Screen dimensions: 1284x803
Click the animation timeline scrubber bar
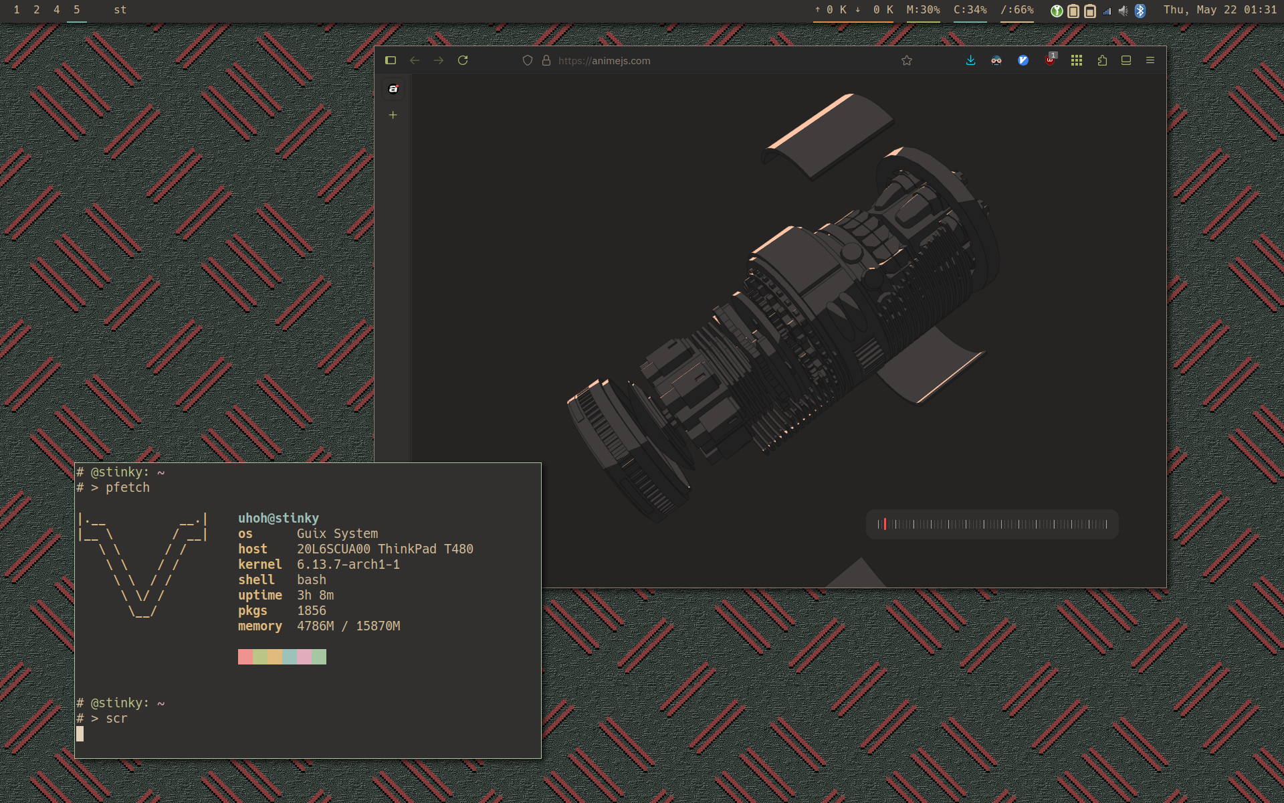992,524
